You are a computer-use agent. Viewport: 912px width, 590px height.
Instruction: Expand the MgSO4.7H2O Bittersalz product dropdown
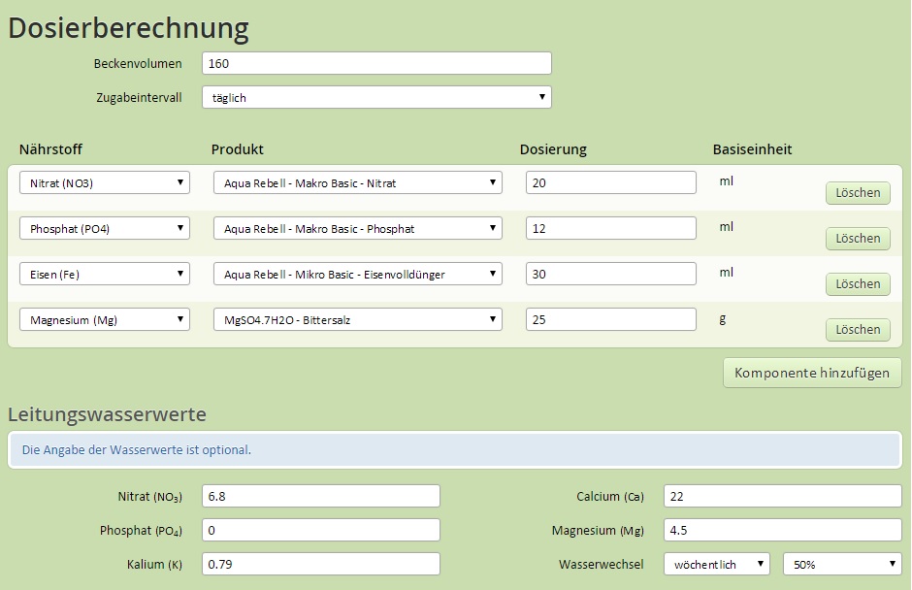358,319
